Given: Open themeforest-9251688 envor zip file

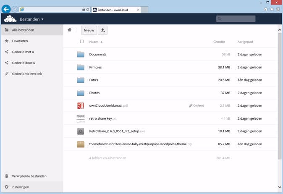Looking at the screenshot, I should click(140, 144).
